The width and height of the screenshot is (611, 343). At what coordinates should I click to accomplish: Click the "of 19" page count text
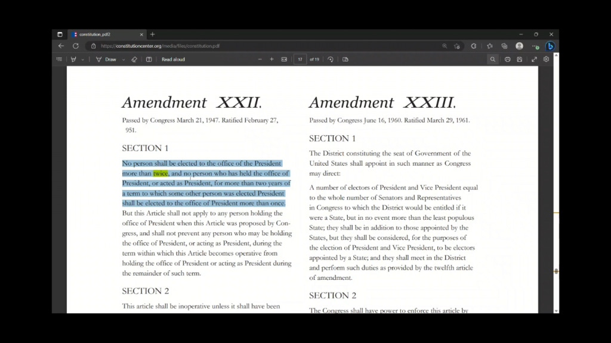pyautogui.click(x=314, y=60)
